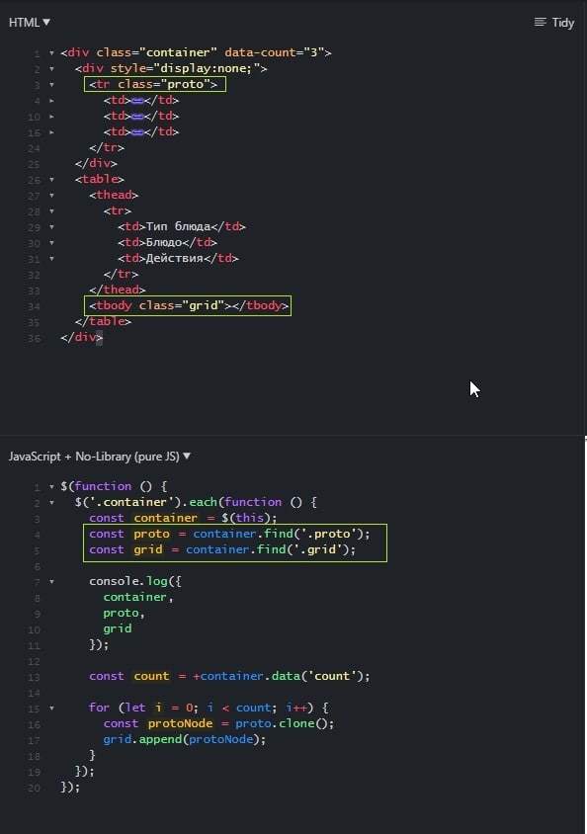Collapse JS line 2 each function fold arrow
This screenshot has height=834, width=587.
[51, 502]
